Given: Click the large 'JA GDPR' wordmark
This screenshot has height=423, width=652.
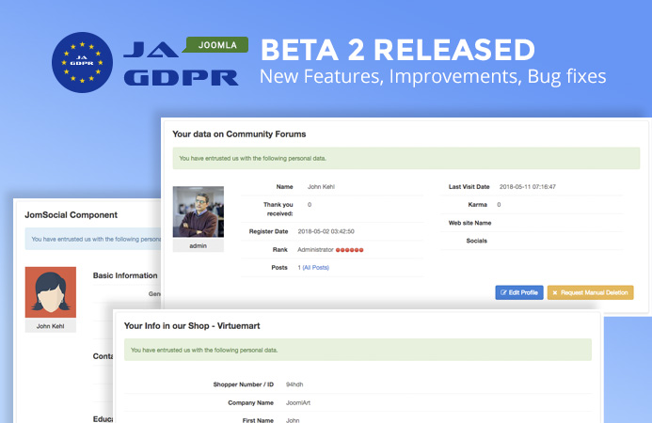Looking at the screenshot, I should 182,64.
